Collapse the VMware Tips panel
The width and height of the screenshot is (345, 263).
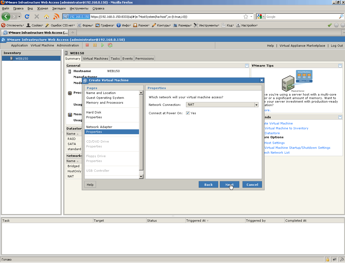click(340, 66)
